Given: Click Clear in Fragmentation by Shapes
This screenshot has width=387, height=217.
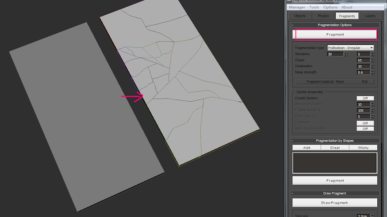Looking at the screenshot, I should click(335, 147).
